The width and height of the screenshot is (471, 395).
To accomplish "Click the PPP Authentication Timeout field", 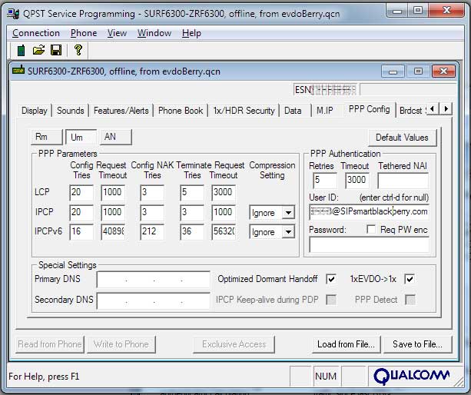I will pyautogui.click(x=357, y=181).
